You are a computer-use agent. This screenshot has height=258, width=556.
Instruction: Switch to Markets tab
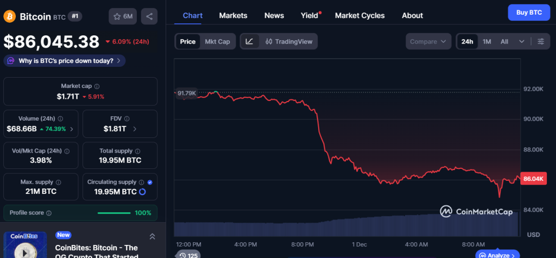[233, 16]
